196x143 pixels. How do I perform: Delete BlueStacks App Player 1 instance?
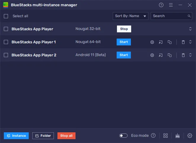tap(183, 42)
